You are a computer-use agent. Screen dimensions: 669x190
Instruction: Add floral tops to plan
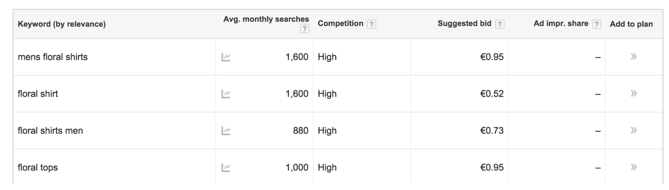click(x=633, y=167)
